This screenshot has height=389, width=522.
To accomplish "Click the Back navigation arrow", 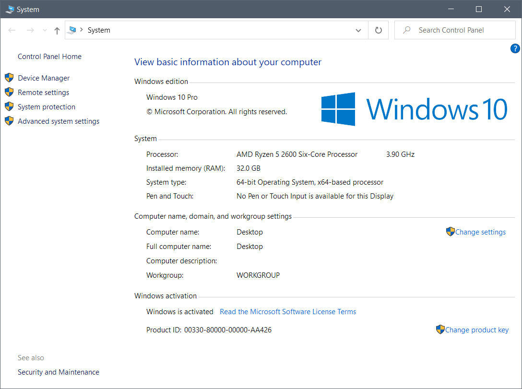I will coord(12,30).
